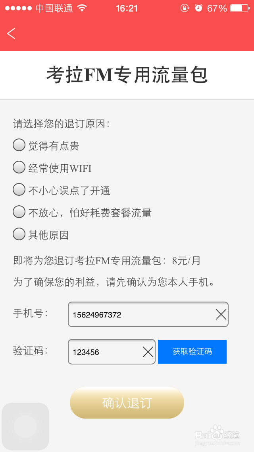Tap the Wi-Fi status icon
254x452 pixels.
coord(82,8)
